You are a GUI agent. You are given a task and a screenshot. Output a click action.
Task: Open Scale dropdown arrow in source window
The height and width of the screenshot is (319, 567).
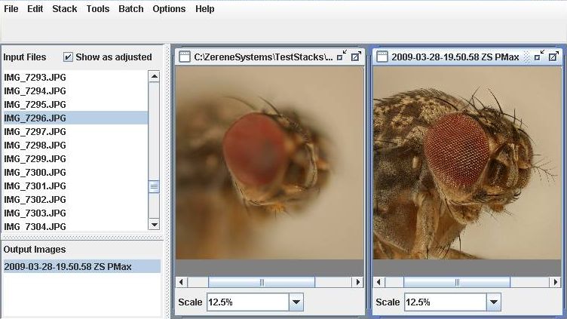coord(296,302)
